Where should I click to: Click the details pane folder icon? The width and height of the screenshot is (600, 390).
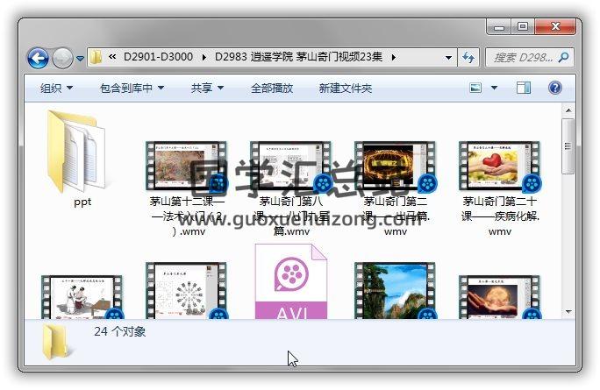pos(54,343)
